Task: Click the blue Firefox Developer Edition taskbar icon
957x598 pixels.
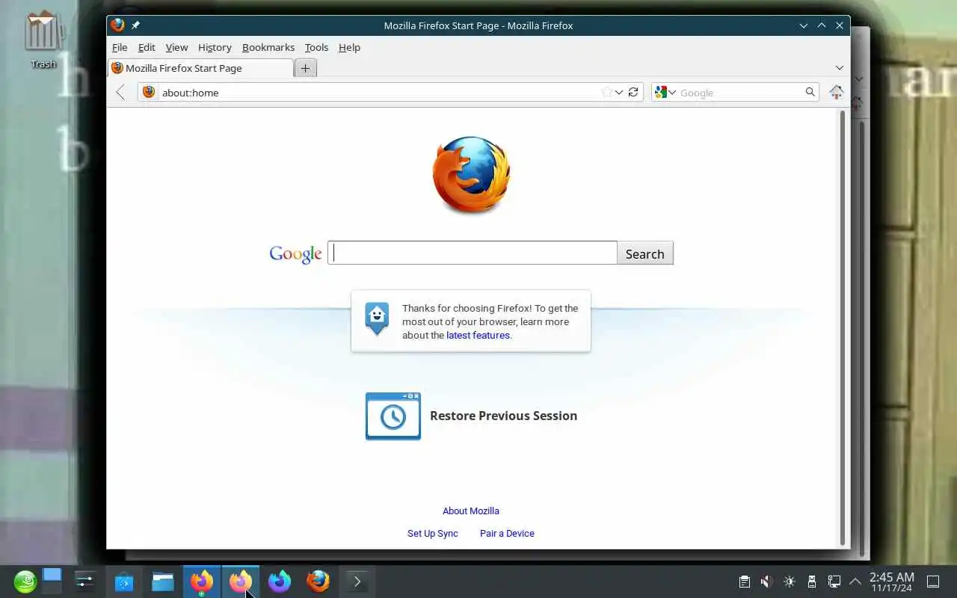Action: point(280,581)
